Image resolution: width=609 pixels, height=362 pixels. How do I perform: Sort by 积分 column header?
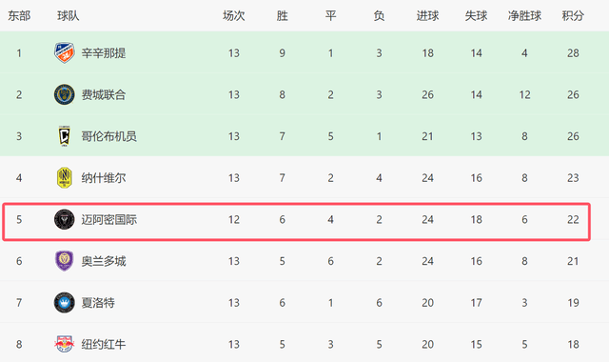pos(573,16)
